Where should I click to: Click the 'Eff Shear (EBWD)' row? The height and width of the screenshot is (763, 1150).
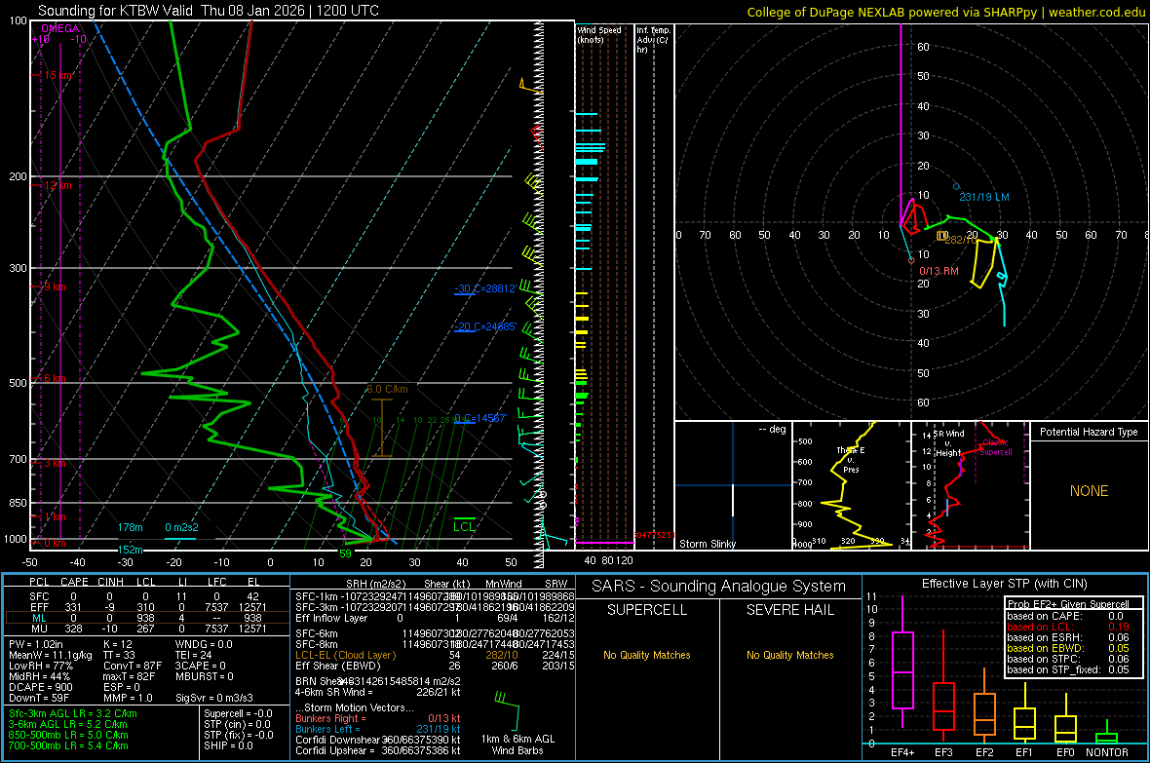(x=435, y=667)
